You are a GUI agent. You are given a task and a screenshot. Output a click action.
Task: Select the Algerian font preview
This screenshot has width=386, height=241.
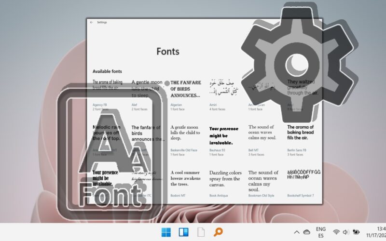(186, 89)
